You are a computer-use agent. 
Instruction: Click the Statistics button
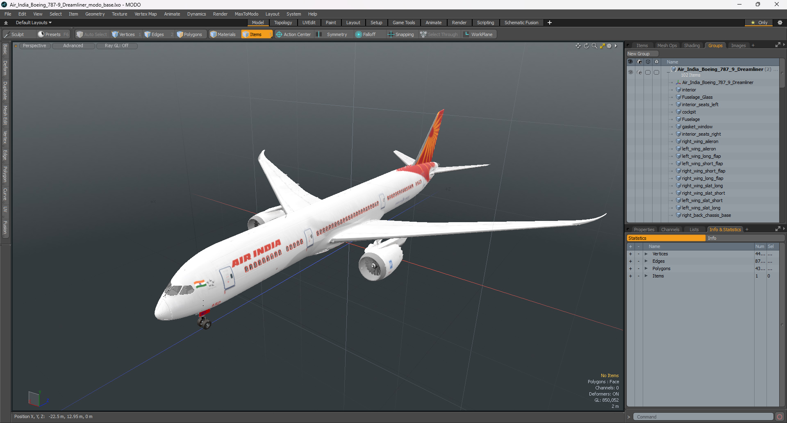[x=666, y=238]
